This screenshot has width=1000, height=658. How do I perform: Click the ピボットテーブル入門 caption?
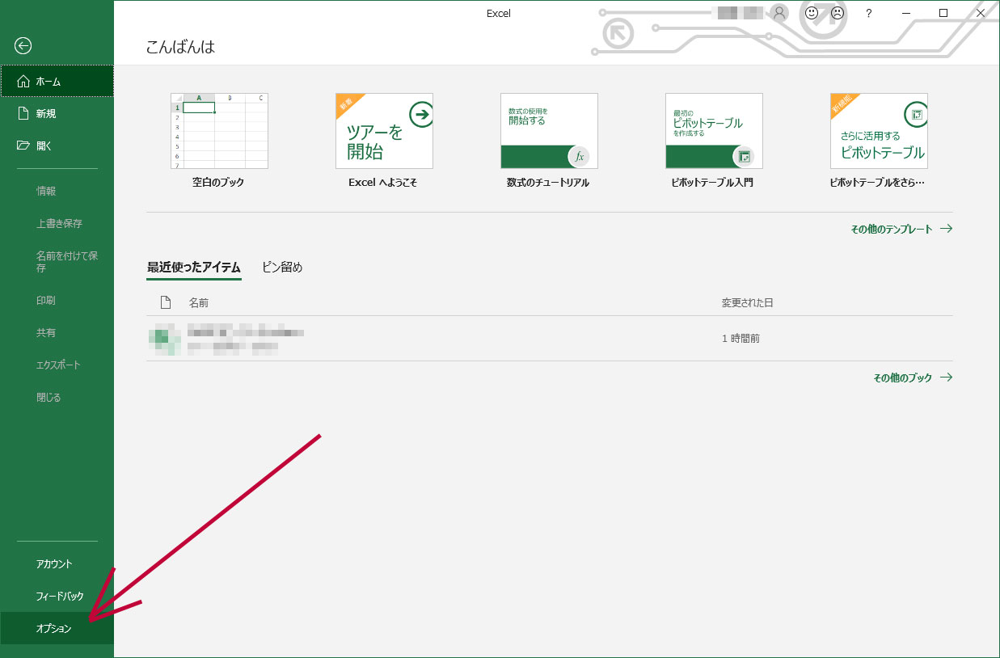(712, 183)
